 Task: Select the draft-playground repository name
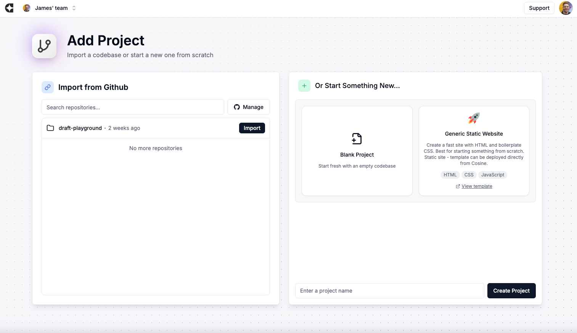pyautogui.click(x=80, y=128)
